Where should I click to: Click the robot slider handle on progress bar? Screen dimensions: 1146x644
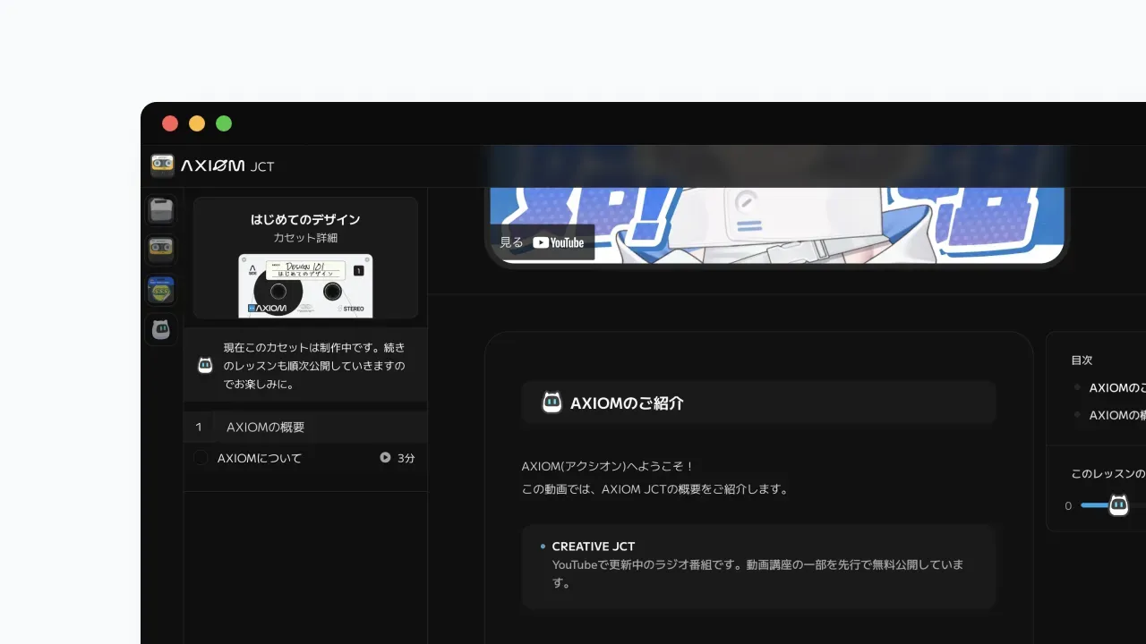(x=1118, y=505)
